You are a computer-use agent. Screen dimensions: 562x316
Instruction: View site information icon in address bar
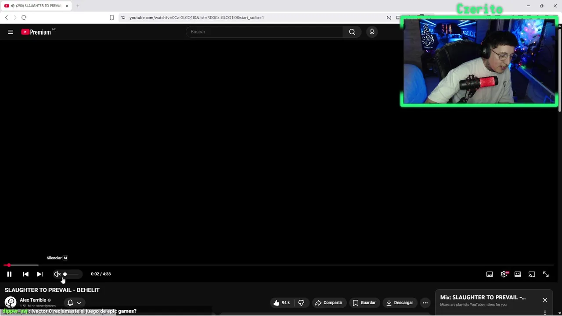tap(123, 18)
